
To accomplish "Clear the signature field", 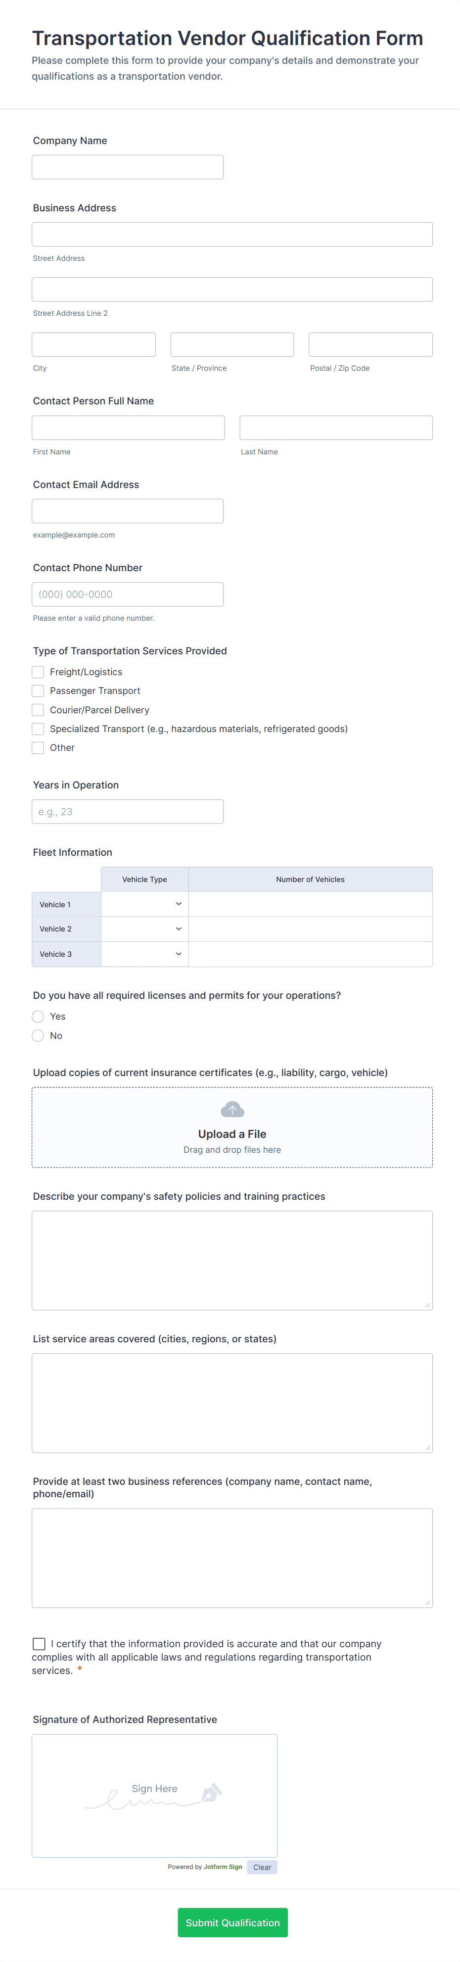I will [x=262, y=1867].
